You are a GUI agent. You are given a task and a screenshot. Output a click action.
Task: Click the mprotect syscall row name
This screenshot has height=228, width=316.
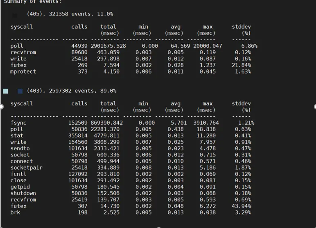tap(23, 72)
